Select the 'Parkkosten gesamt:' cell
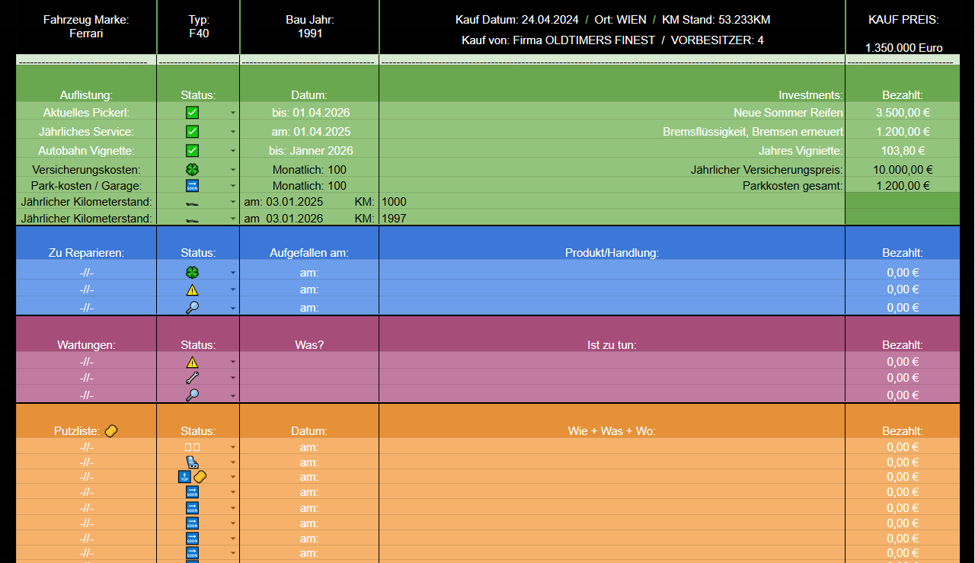This screenshot has height=563, width=975. pyautogui.click(x=612, y=186)
